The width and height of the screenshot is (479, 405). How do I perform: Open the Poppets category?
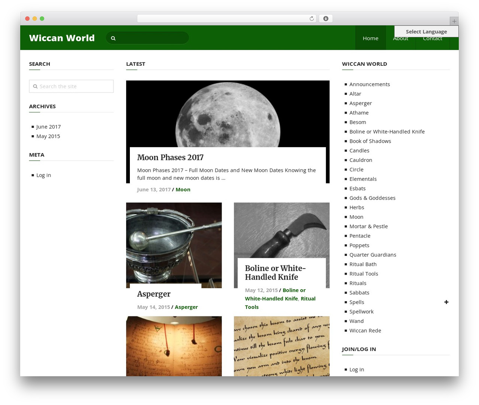coord(359,245)
